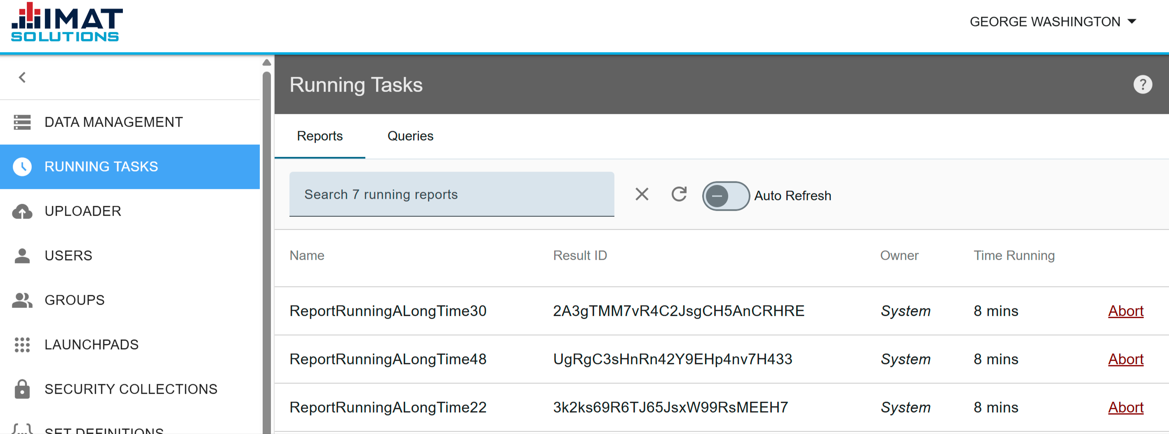Open Launchpads in the sidebar
The image size is (1169, 434).
(x=130, y=344)
